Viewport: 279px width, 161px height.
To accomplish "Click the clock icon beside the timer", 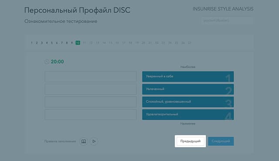I will click(x=47, y=62).
